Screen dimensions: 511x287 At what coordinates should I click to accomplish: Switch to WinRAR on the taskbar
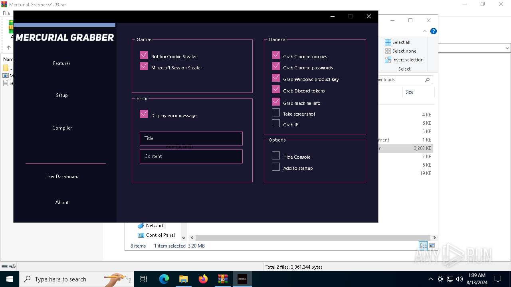tap(222, 279)
